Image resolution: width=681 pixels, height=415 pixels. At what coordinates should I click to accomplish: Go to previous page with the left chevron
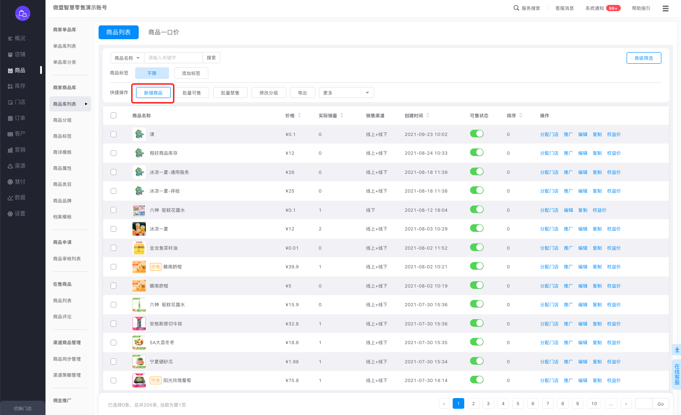(444, 404)
